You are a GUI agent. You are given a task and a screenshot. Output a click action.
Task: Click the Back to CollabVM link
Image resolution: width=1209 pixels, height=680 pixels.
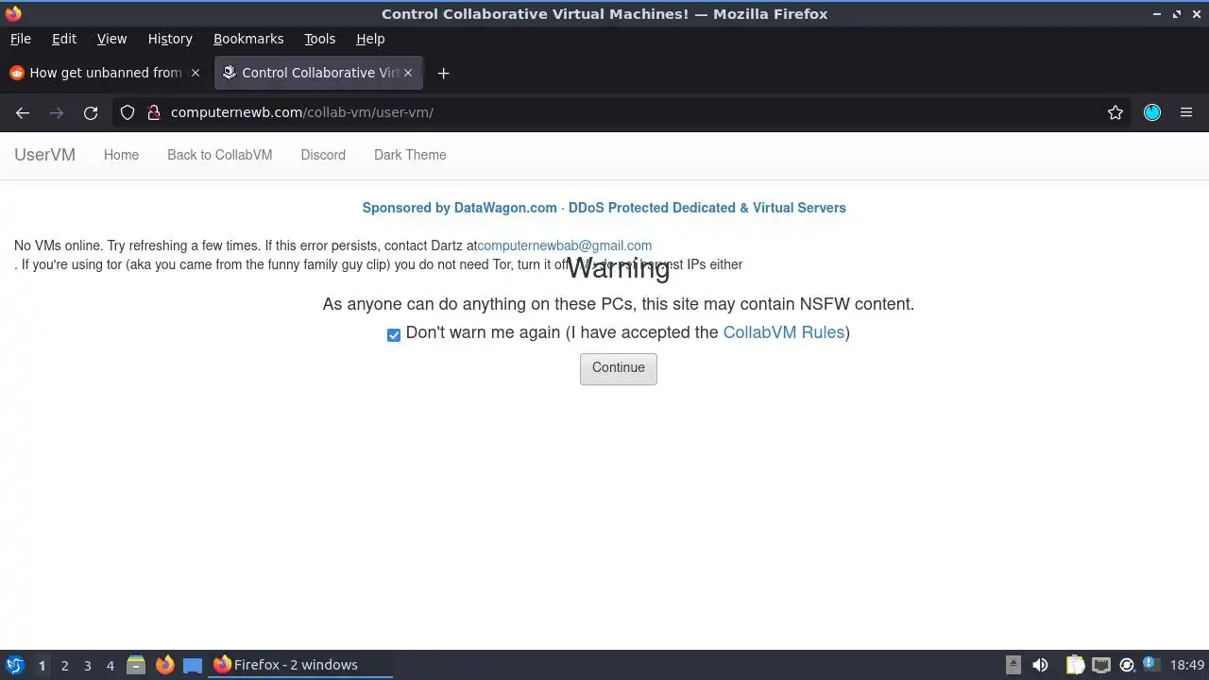[219, 155]
